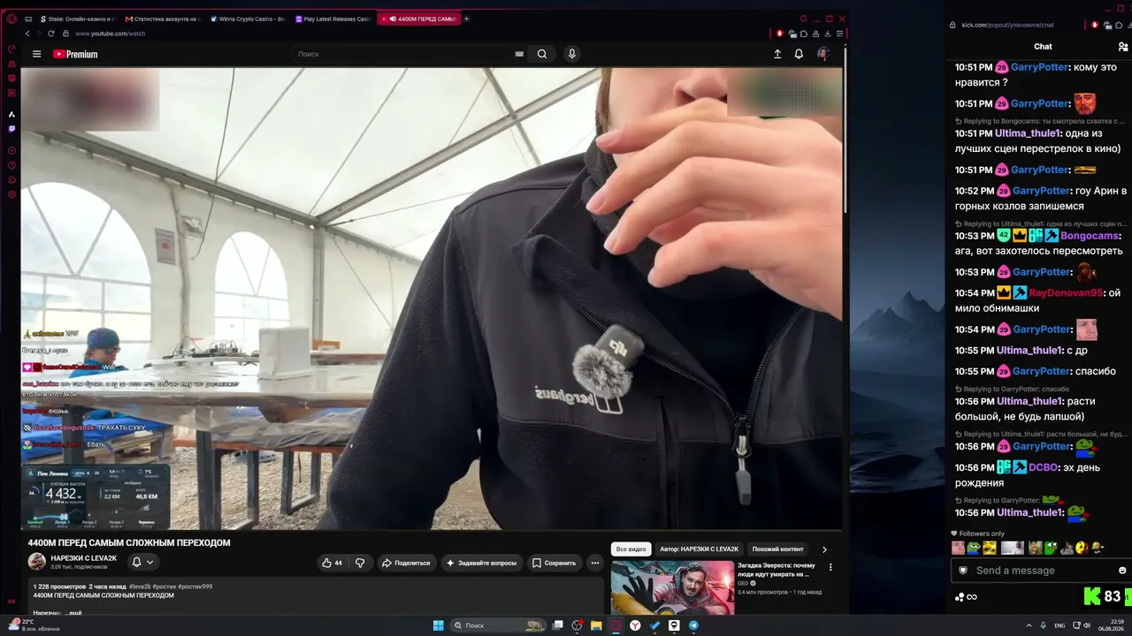Open File Explorer from the taskbar
Viewport: 1132px width, 636px height.
[596, 625]
